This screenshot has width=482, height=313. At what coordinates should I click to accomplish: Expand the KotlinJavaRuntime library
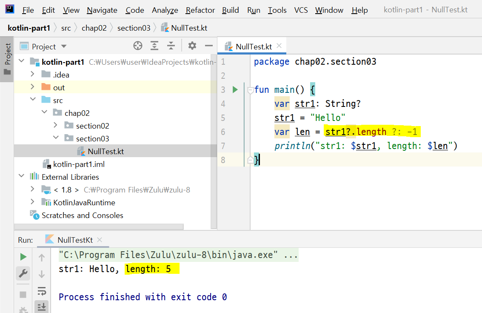(33, 202)
